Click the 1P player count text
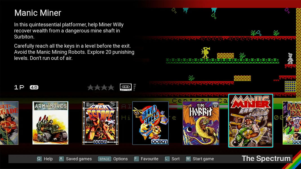This screenshot has width=301, height=169. (19, 87)
